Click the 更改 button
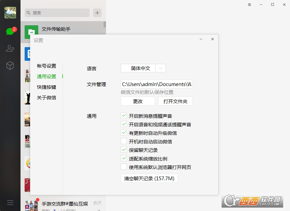The height and width of the screenshot is (211, 290). point(138,101)
